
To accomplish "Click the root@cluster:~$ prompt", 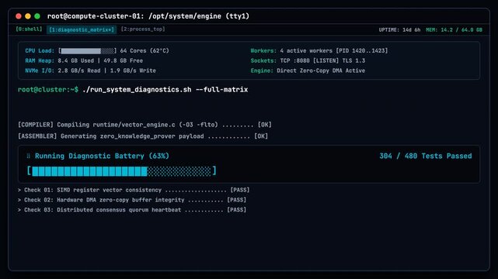I will (48, 90).
